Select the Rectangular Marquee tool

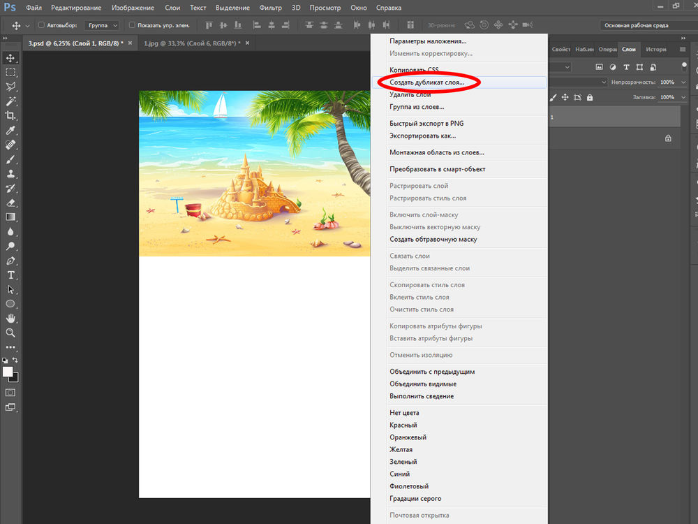10,73
